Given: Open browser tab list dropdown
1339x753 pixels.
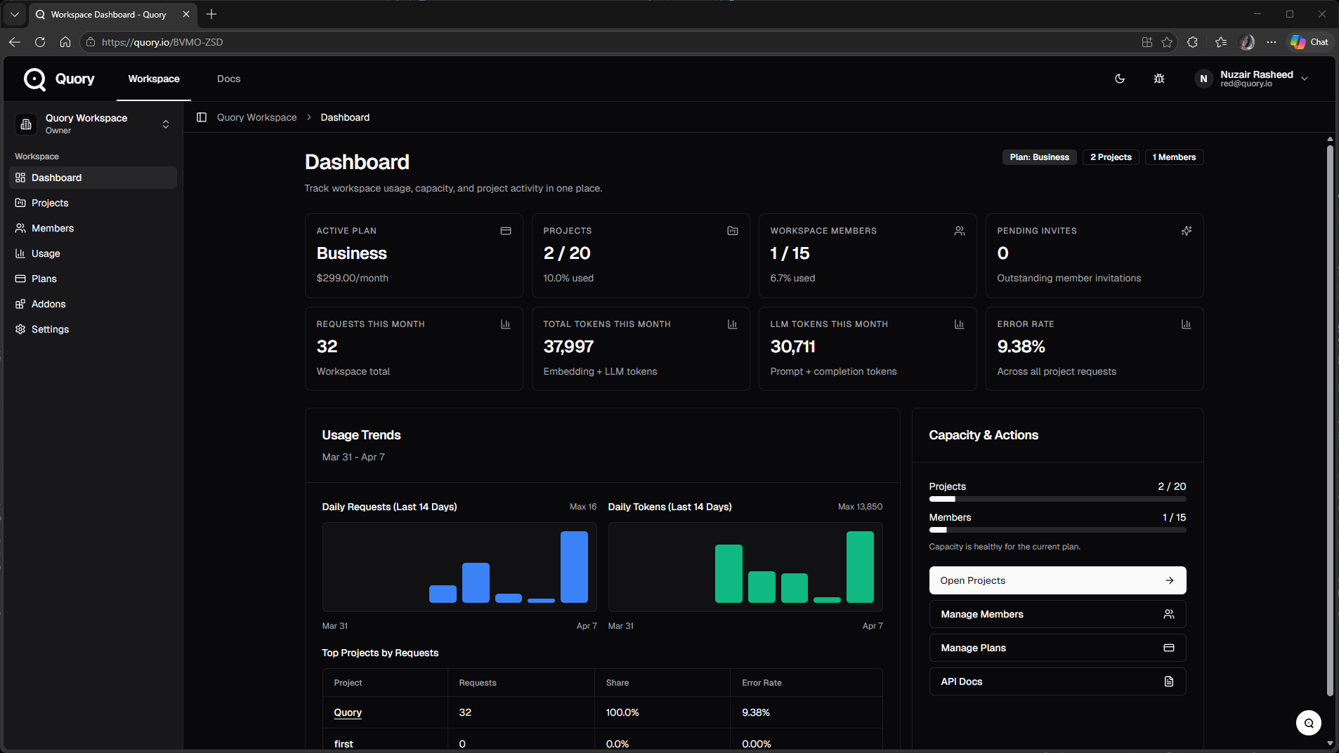Looking at the screenshot, I should (x=14, y=14).
